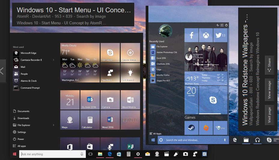Open Settings in the left start menu
Screen dimensions: 279x160
20,132
